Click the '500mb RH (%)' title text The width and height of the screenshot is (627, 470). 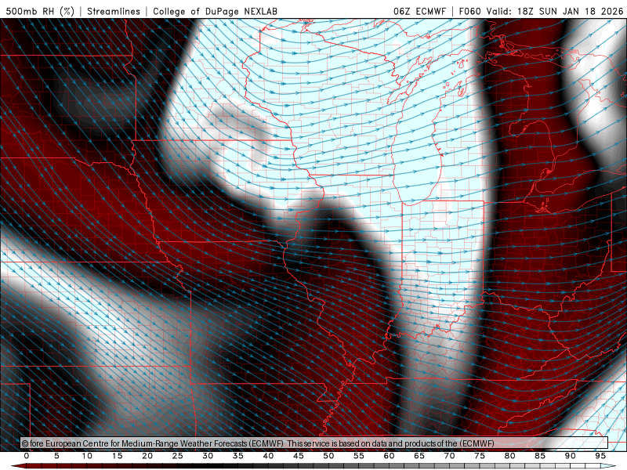tap(40, 11)
